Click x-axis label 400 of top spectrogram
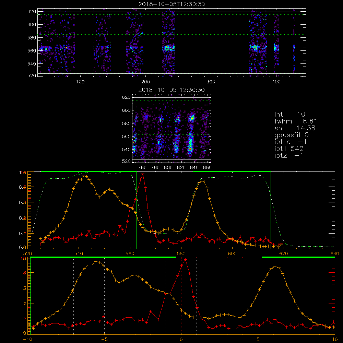 (276, 82)
